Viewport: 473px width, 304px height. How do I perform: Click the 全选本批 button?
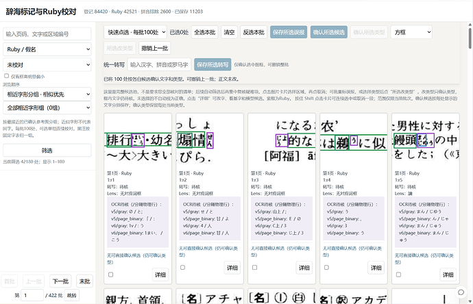pyautogui.click(x=205, y=32)
